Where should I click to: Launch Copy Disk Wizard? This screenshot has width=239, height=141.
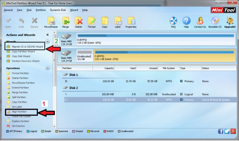(x=18, y=56)
